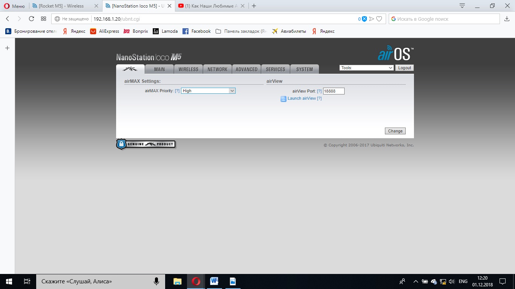Click into the airView Port field
Screen dimensions: 515x289
(334, 91)
